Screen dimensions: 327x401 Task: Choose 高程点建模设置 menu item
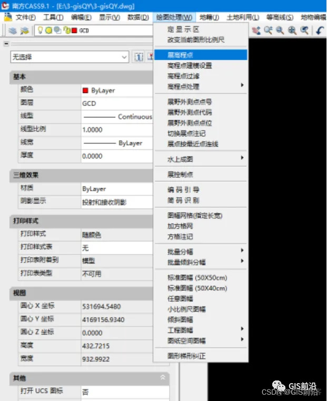[201, 66]
